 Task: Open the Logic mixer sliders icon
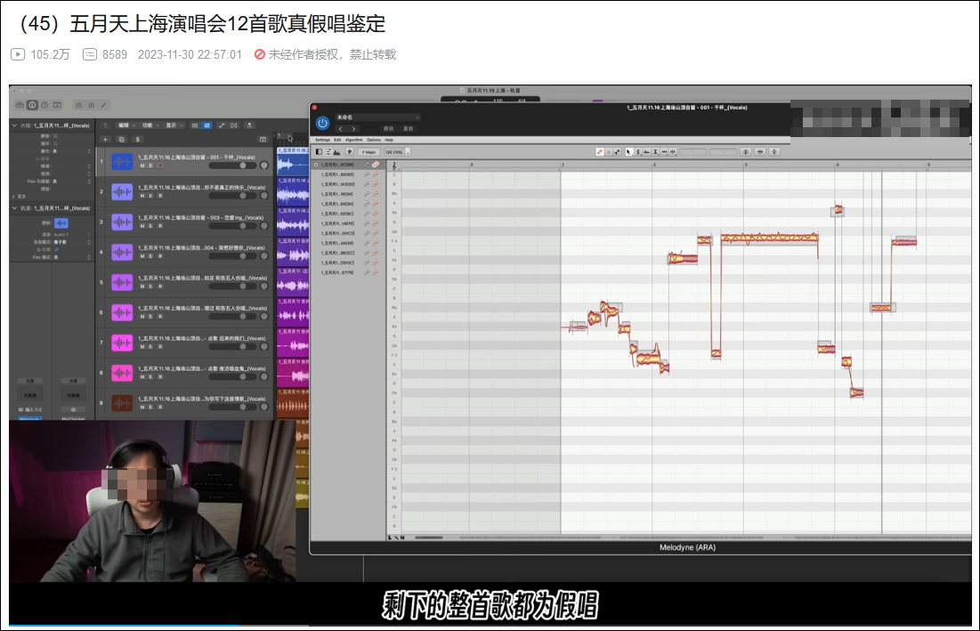[x=92, y=105]
